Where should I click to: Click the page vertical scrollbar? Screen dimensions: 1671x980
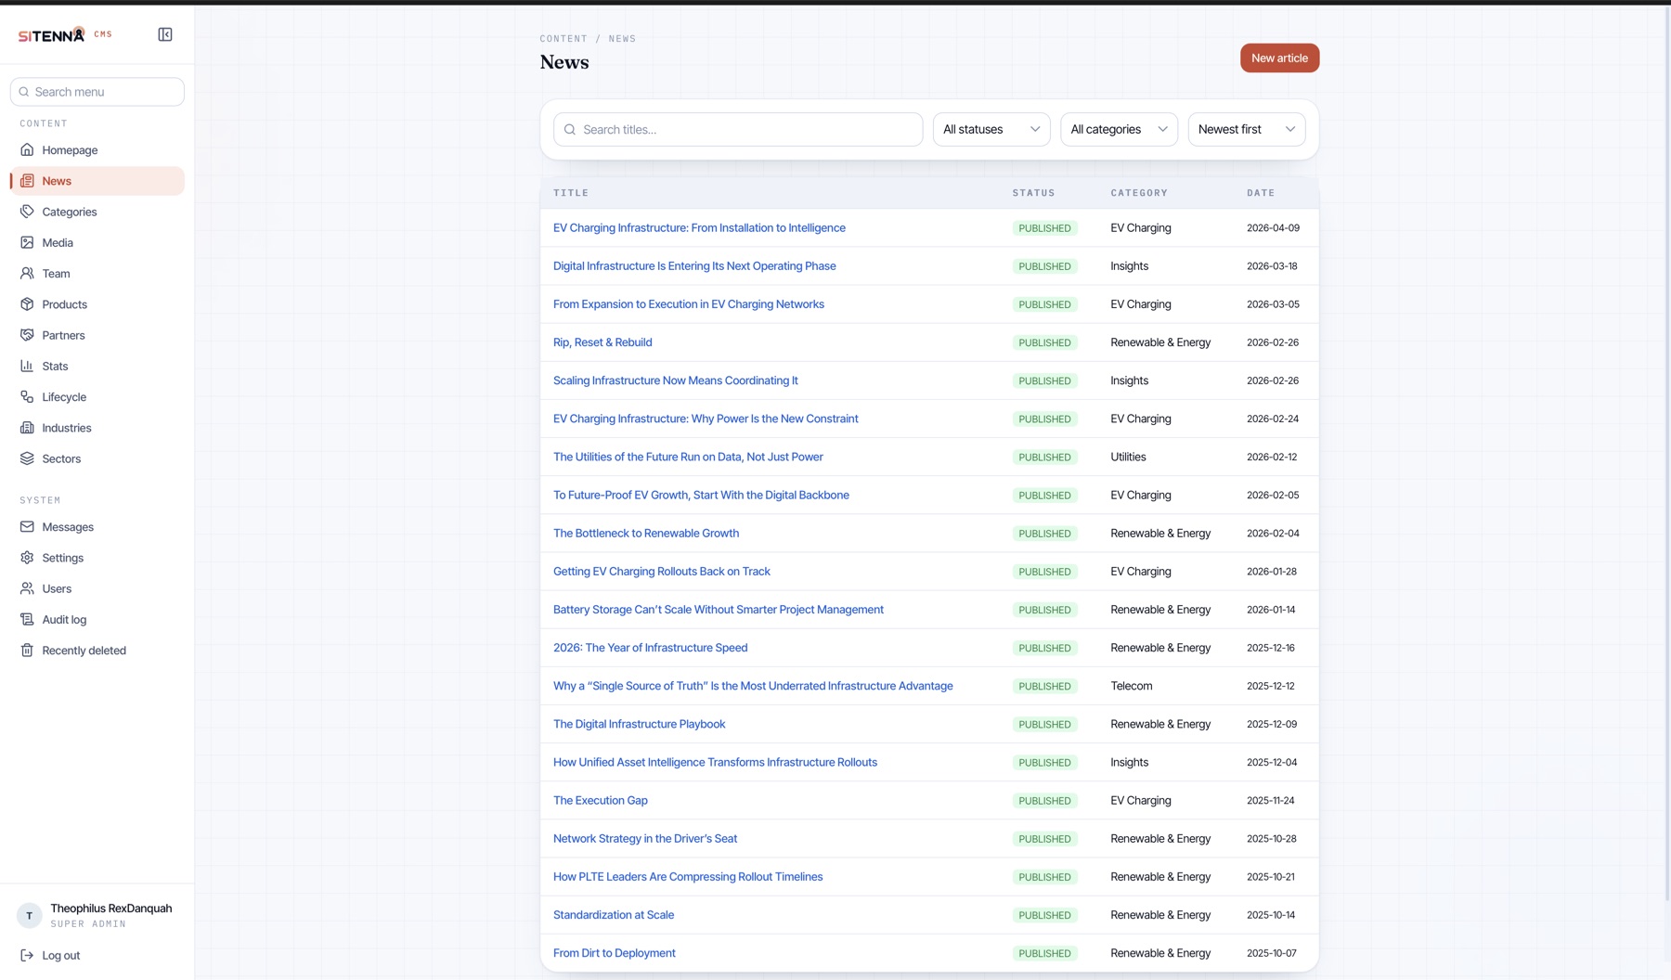tap(1666, 455)
